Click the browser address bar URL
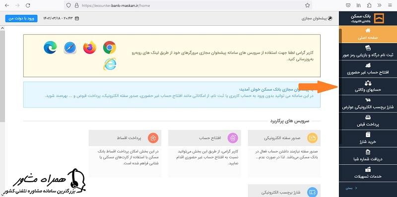397x197 pixels. (x=116, y=5)
